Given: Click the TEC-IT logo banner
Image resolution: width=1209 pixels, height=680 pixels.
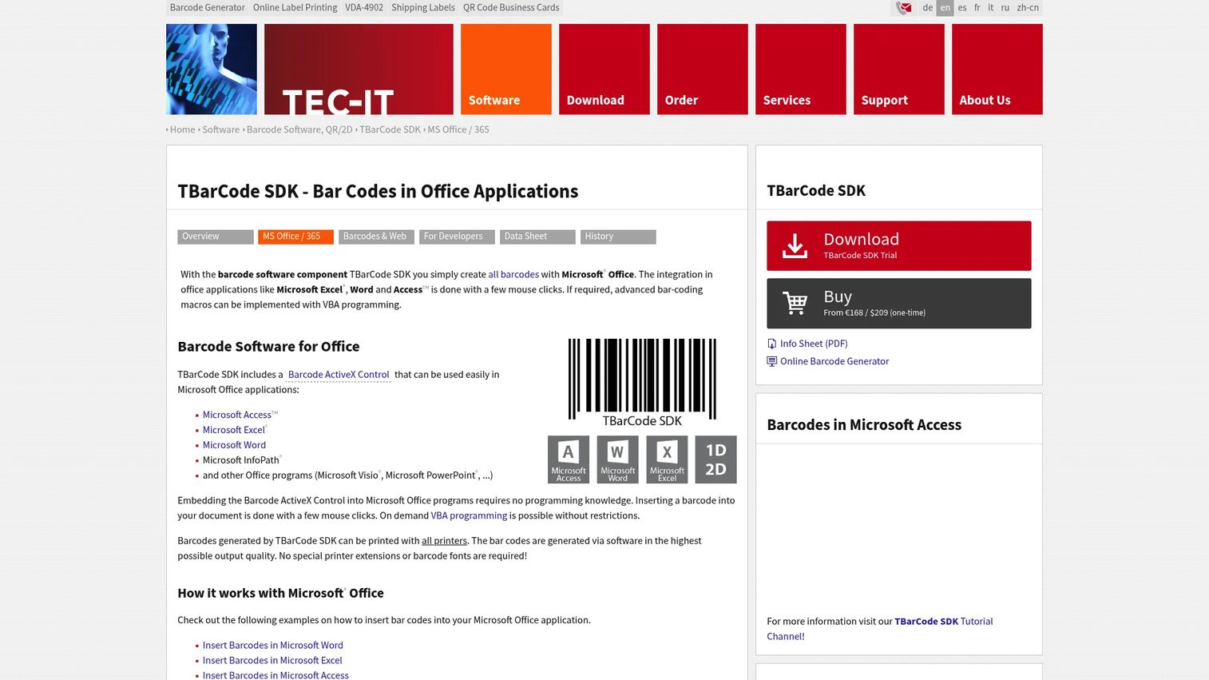Looking at the screenshot, I should (x=359, y=70).
